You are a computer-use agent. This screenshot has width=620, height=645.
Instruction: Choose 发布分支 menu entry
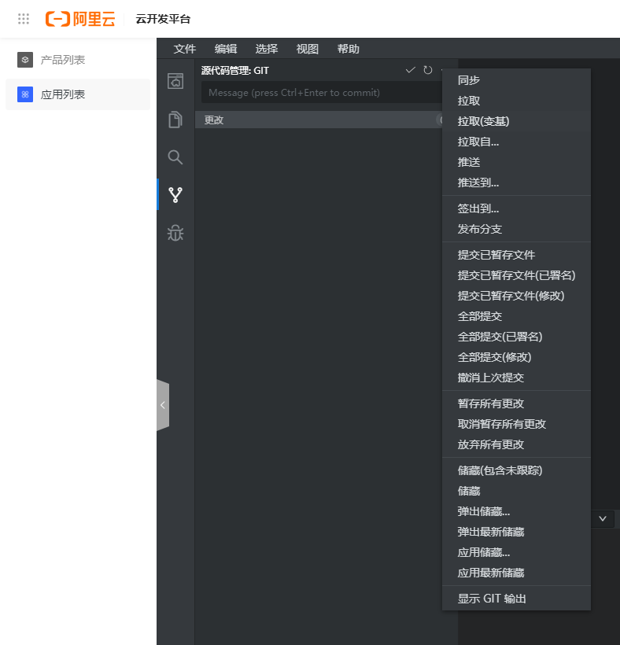pos(516,229)
